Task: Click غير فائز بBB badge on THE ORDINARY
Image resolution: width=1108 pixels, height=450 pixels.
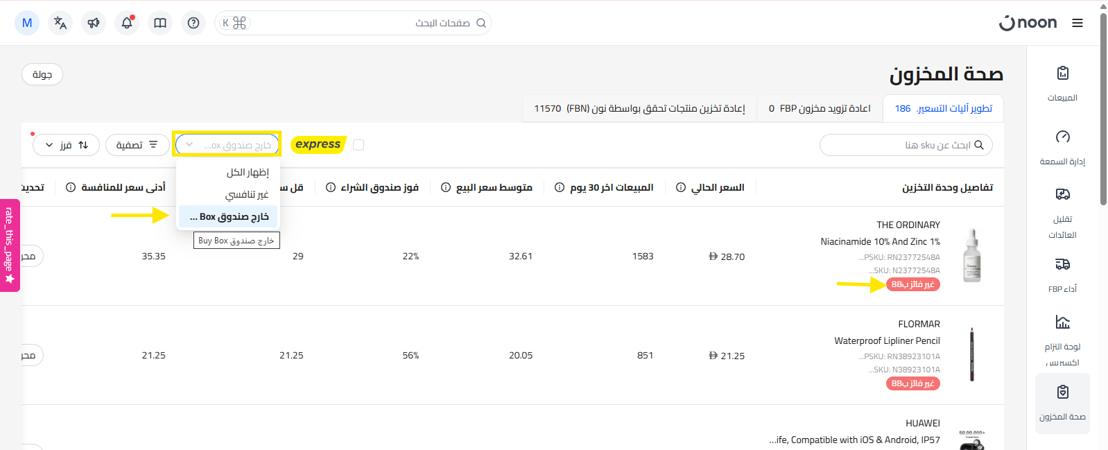Action: 913,284
